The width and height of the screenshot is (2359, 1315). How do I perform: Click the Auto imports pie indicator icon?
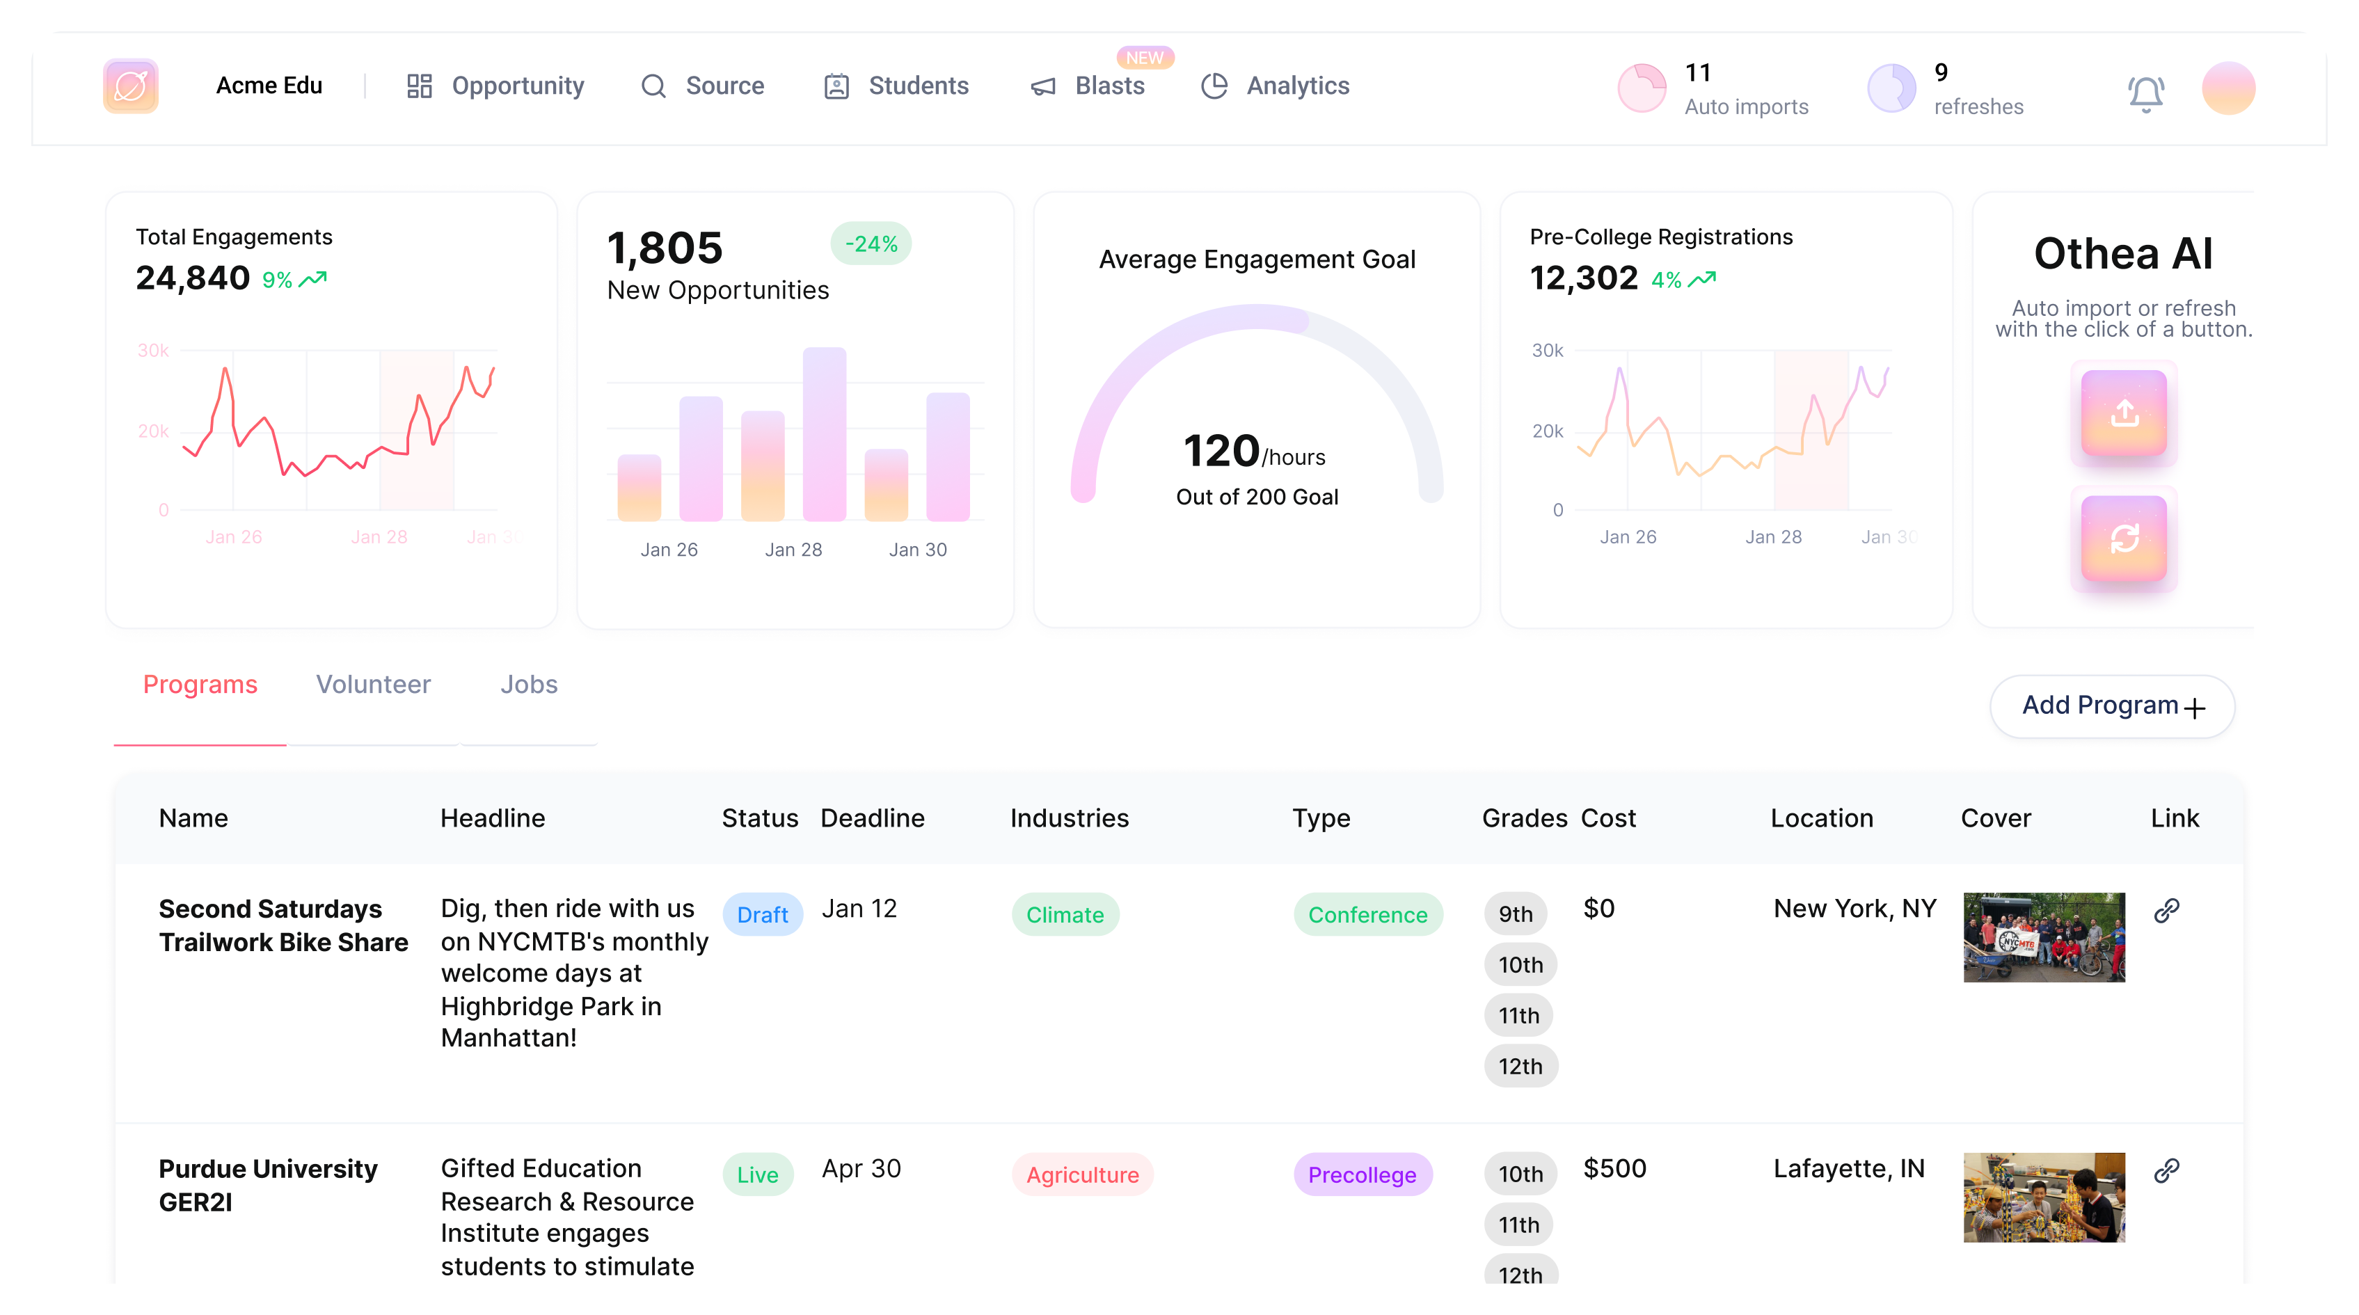(1642, 88)
